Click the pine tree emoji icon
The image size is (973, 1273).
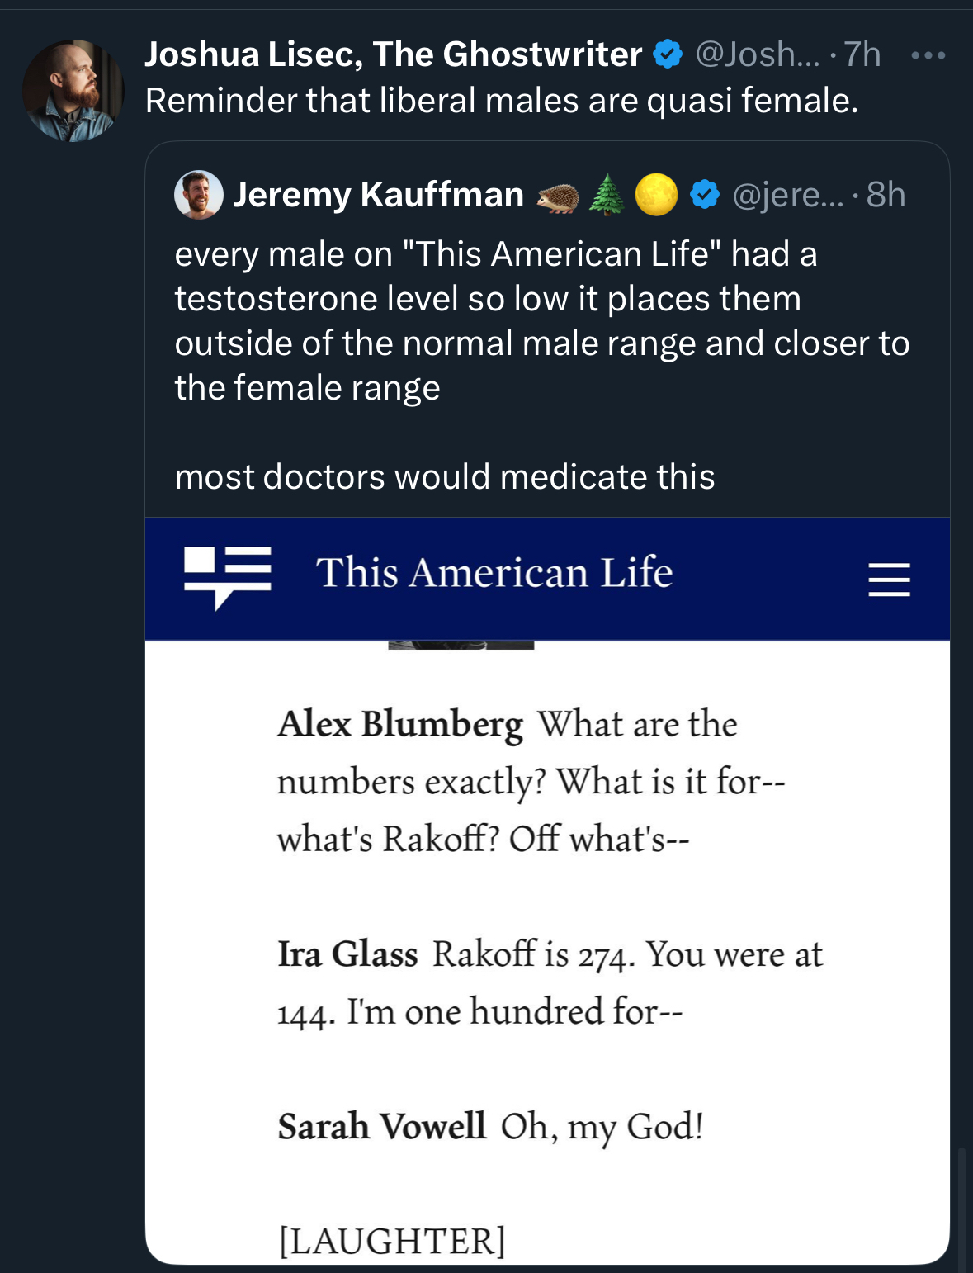[x=607, y=195]
